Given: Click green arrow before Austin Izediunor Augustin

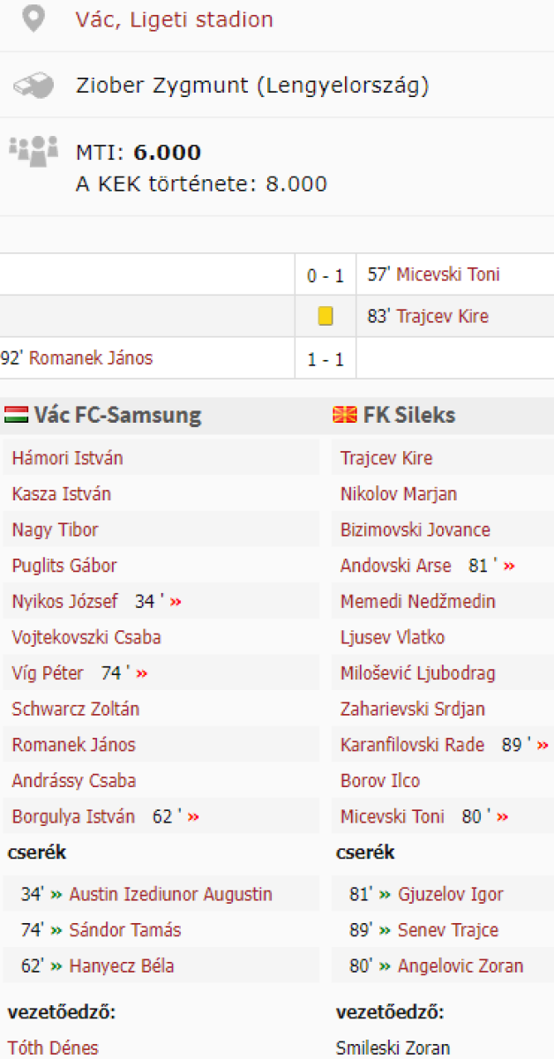Looking at the screenshot, I should (x=56, y=894).
